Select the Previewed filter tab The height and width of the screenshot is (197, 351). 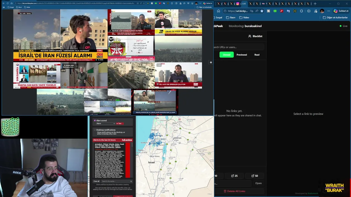[x=242, y=55]
